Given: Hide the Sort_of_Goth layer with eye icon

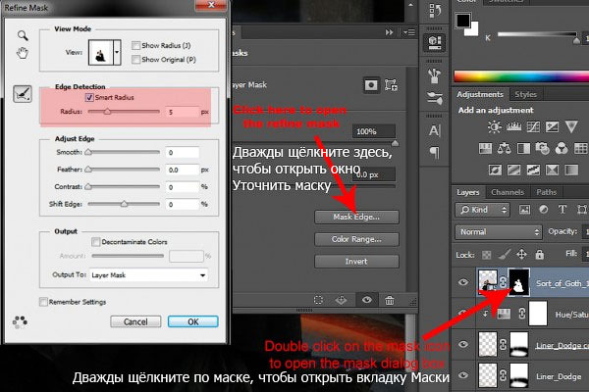Looking at the screenshot, I should coord(462,281).
